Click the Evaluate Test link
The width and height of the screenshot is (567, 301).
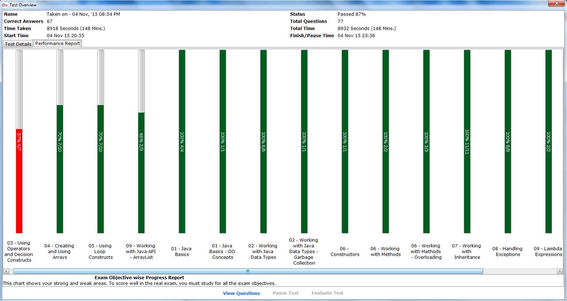tap(328, 293)
